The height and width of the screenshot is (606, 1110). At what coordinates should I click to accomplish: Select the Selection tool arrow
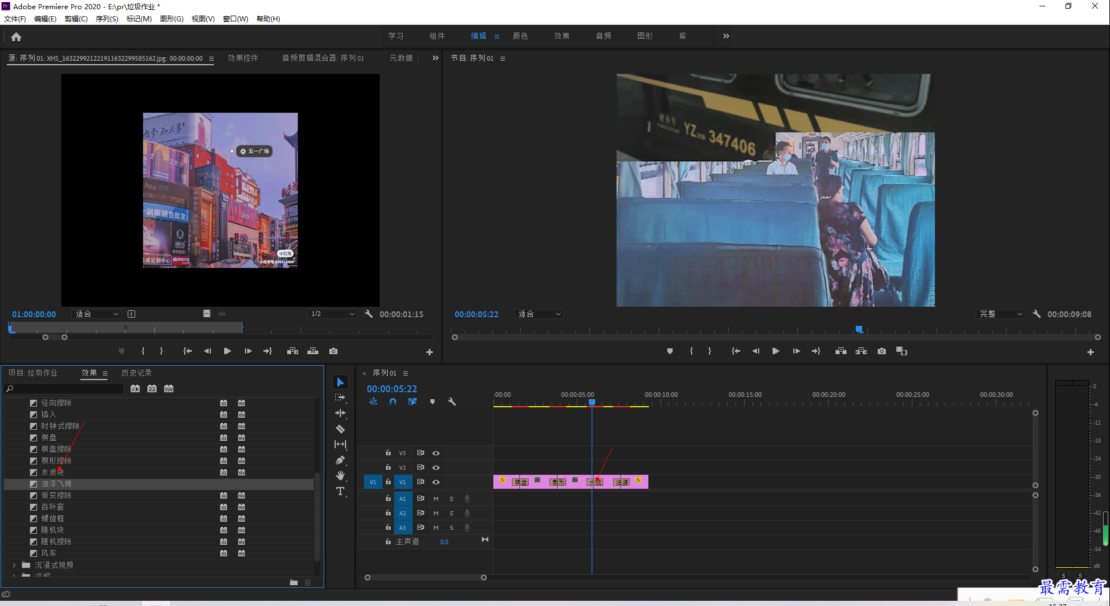[x=340, y=382]
